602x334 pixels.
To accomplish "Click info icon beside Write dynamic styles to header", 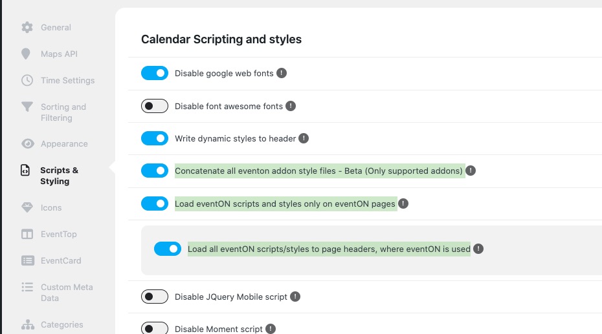I will [304, 138].
